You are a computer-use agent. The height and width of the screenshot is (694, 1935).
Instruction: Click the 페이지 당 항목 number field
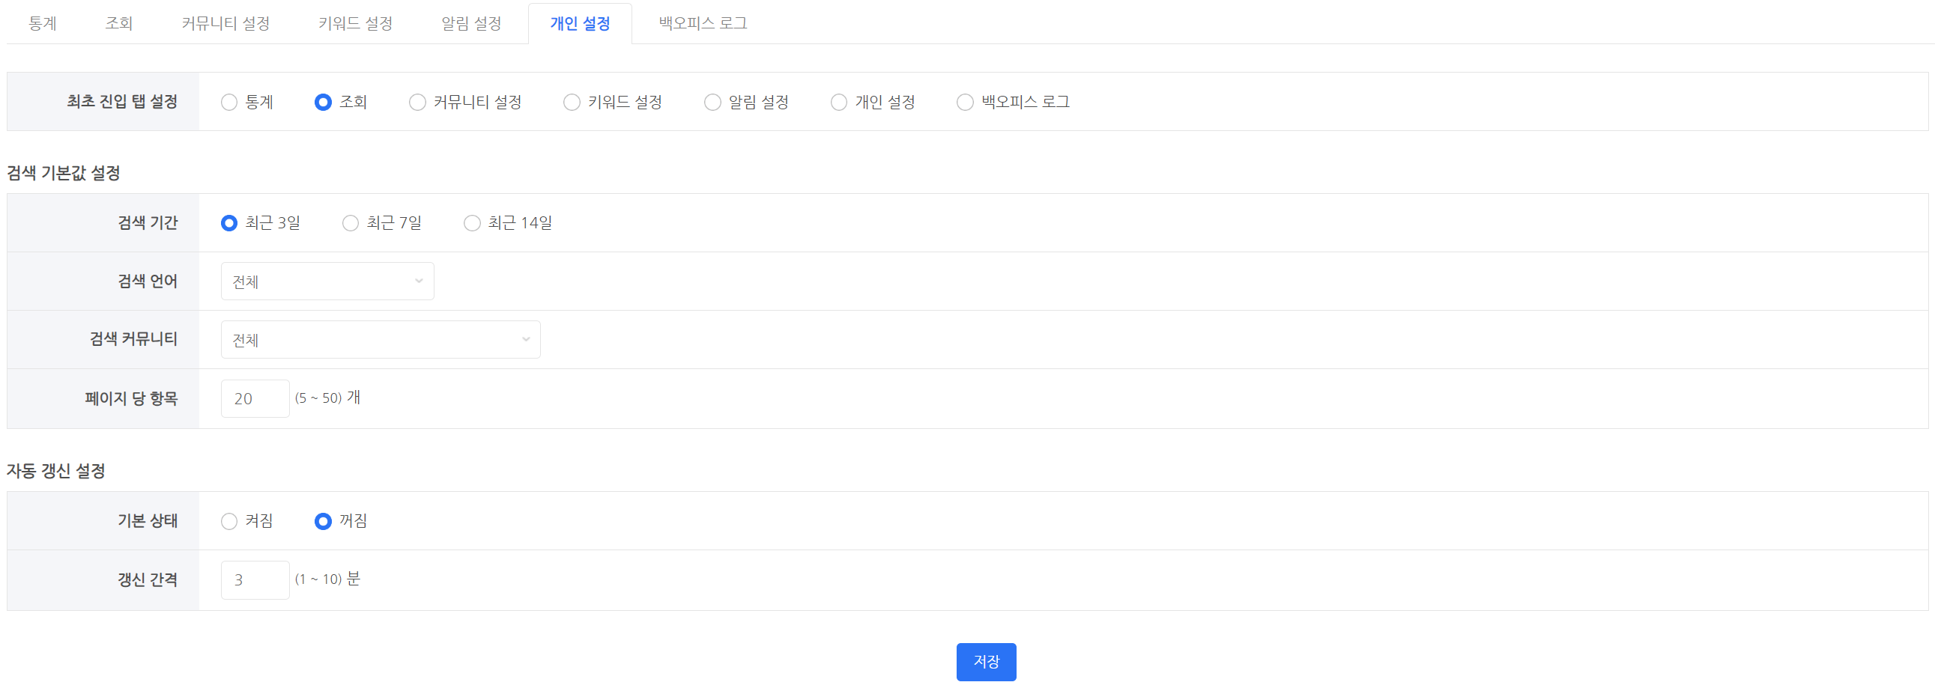click(x=255, y=399)
